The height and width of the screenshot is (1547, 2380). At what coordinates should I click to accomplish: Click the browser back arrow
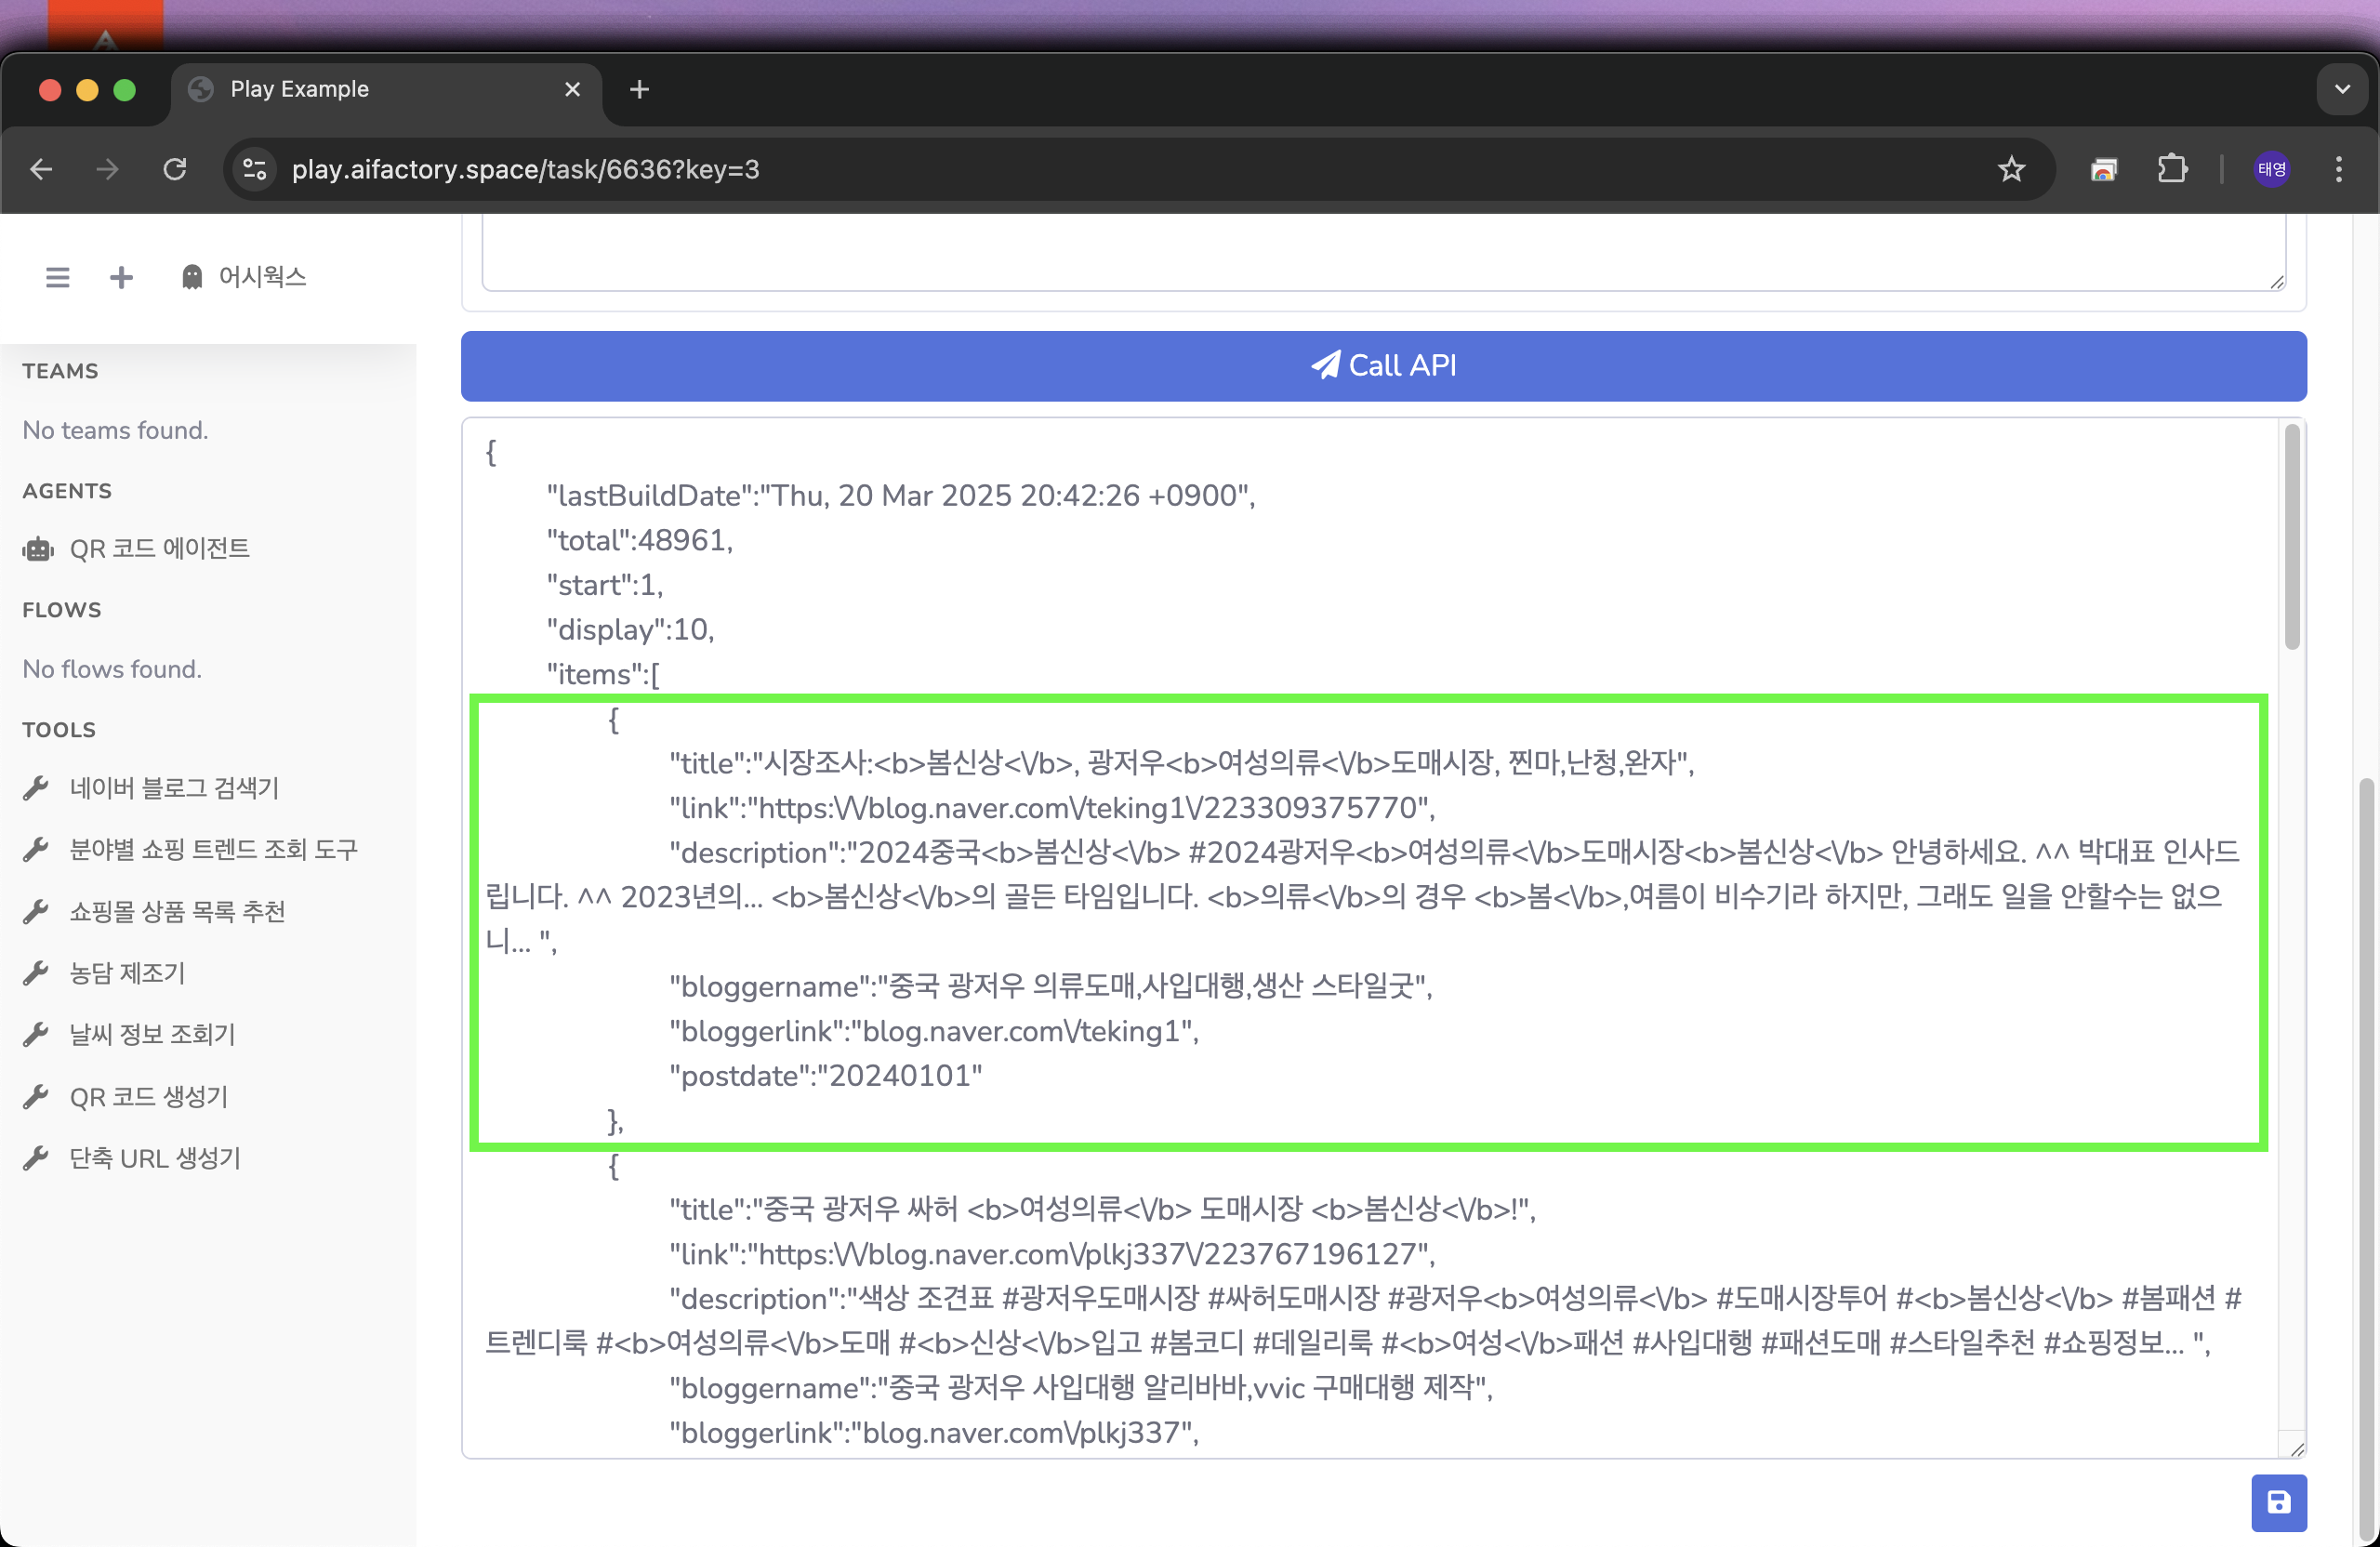[x=41, y=169]
